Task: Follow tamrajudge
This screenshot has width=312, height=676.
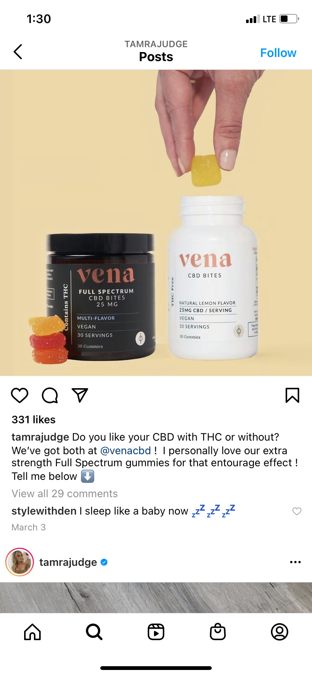Action: [278, 53]
